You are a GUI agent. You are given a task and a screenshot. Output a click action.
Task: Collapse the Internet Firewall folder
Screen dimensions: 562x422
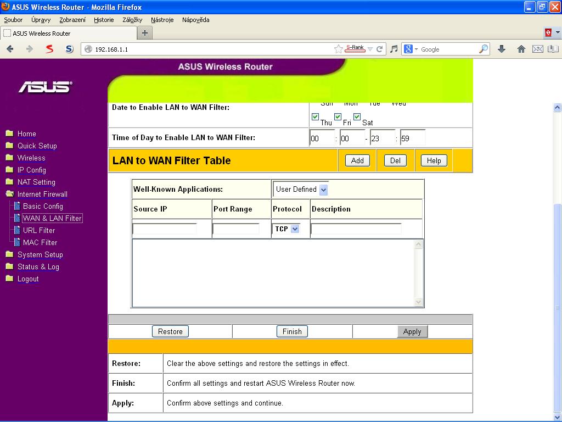10,194
